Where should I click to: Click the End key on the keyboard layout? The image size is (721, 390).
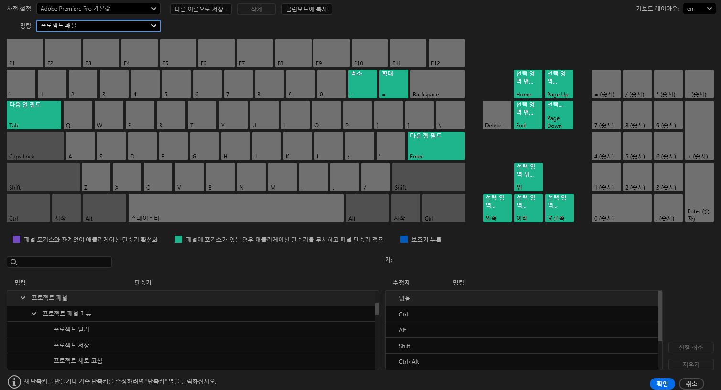527,115
